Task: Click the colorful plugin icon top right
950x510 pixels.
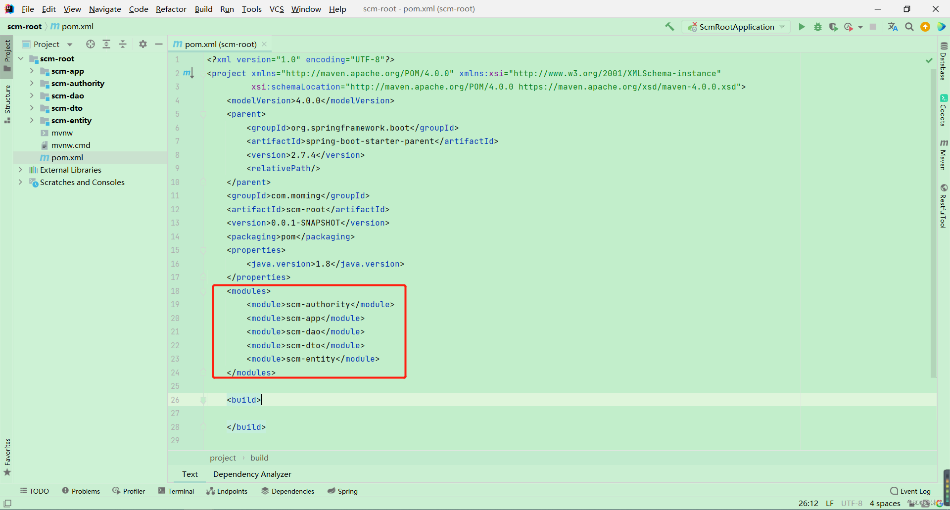Action: click(941, 27)
